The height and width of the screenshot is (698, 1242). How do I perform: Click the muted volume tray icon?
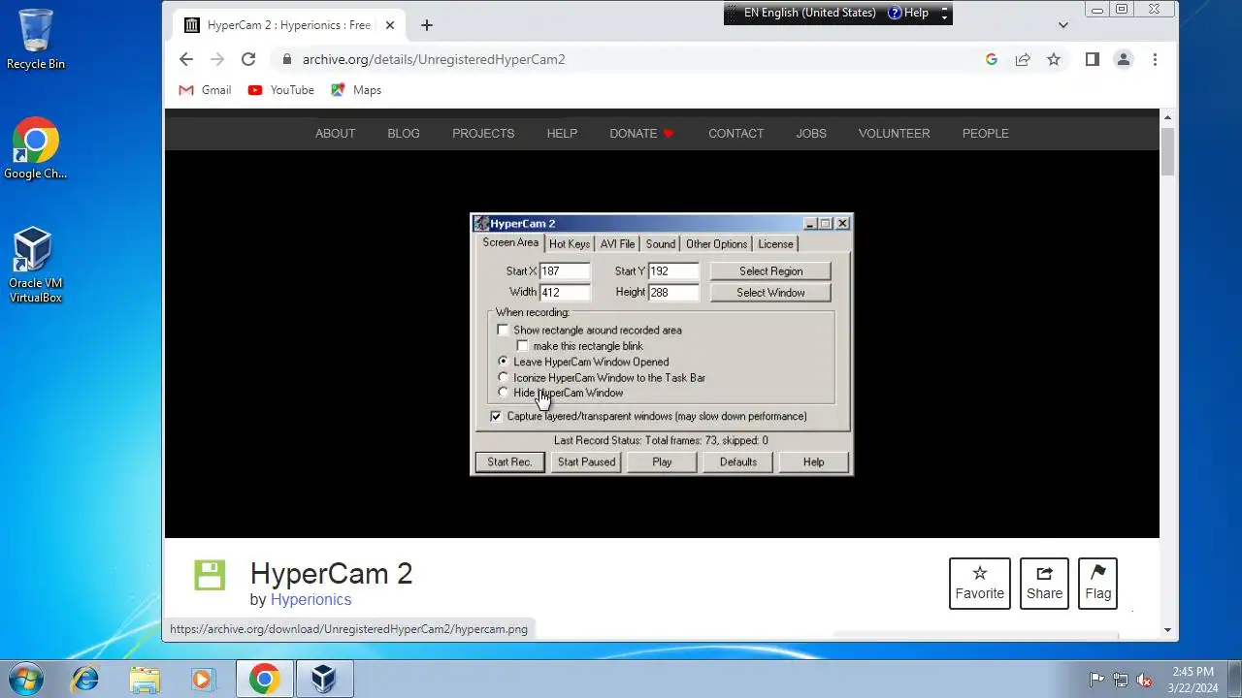[x=1144, y=680]
